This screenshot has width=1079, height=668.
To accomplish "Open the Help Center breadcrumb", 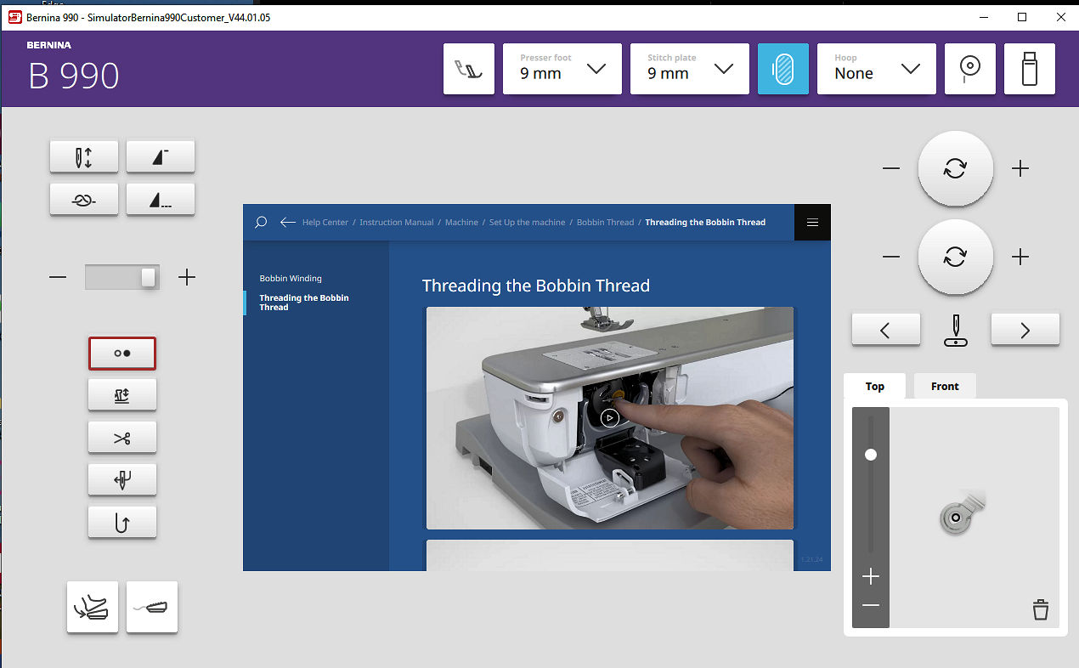I will click(x=325, y=223).
